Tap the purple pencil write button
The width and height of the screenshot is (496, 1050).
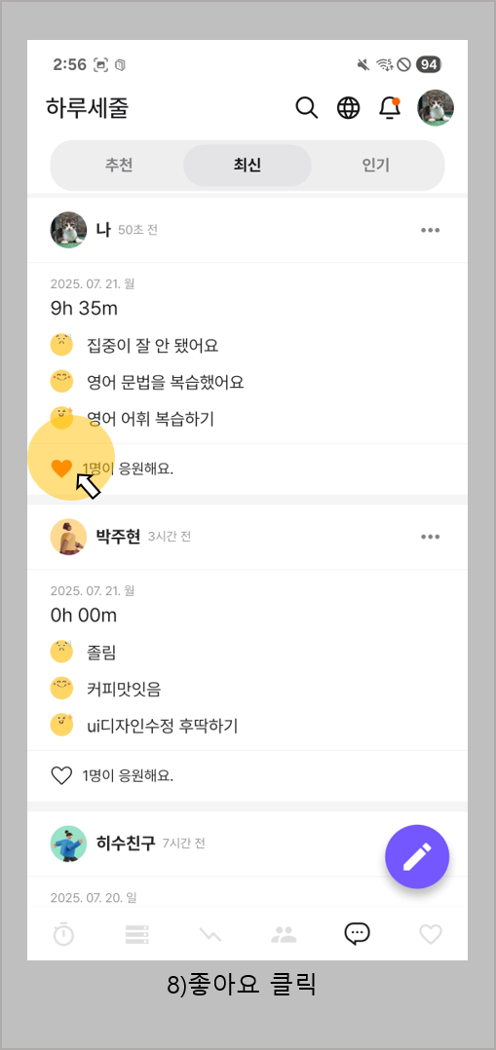pos(417,856)
